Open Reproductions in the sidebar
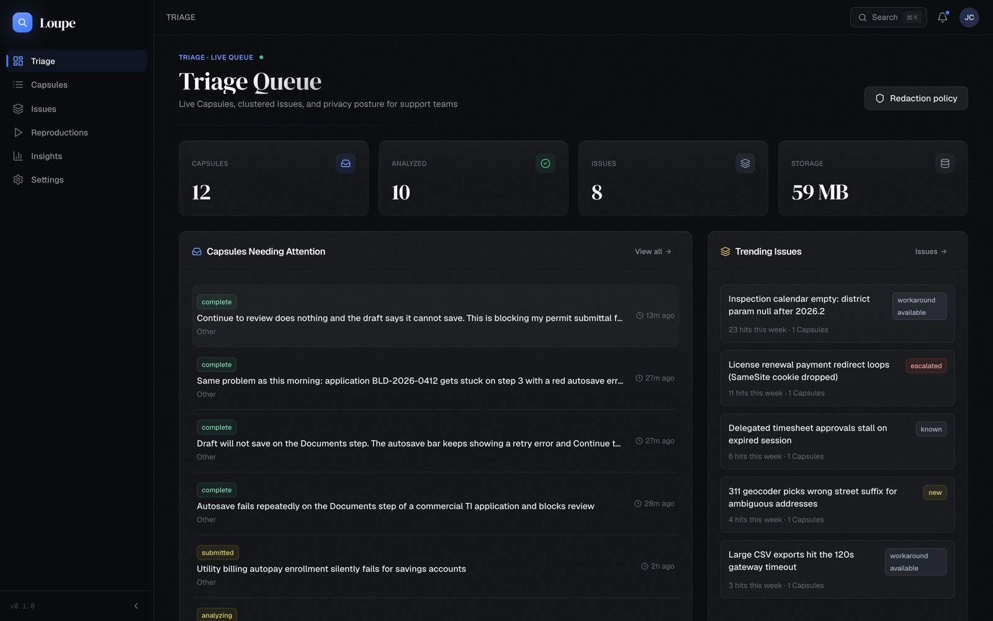 pyautogui.click(x=76, y=132)
